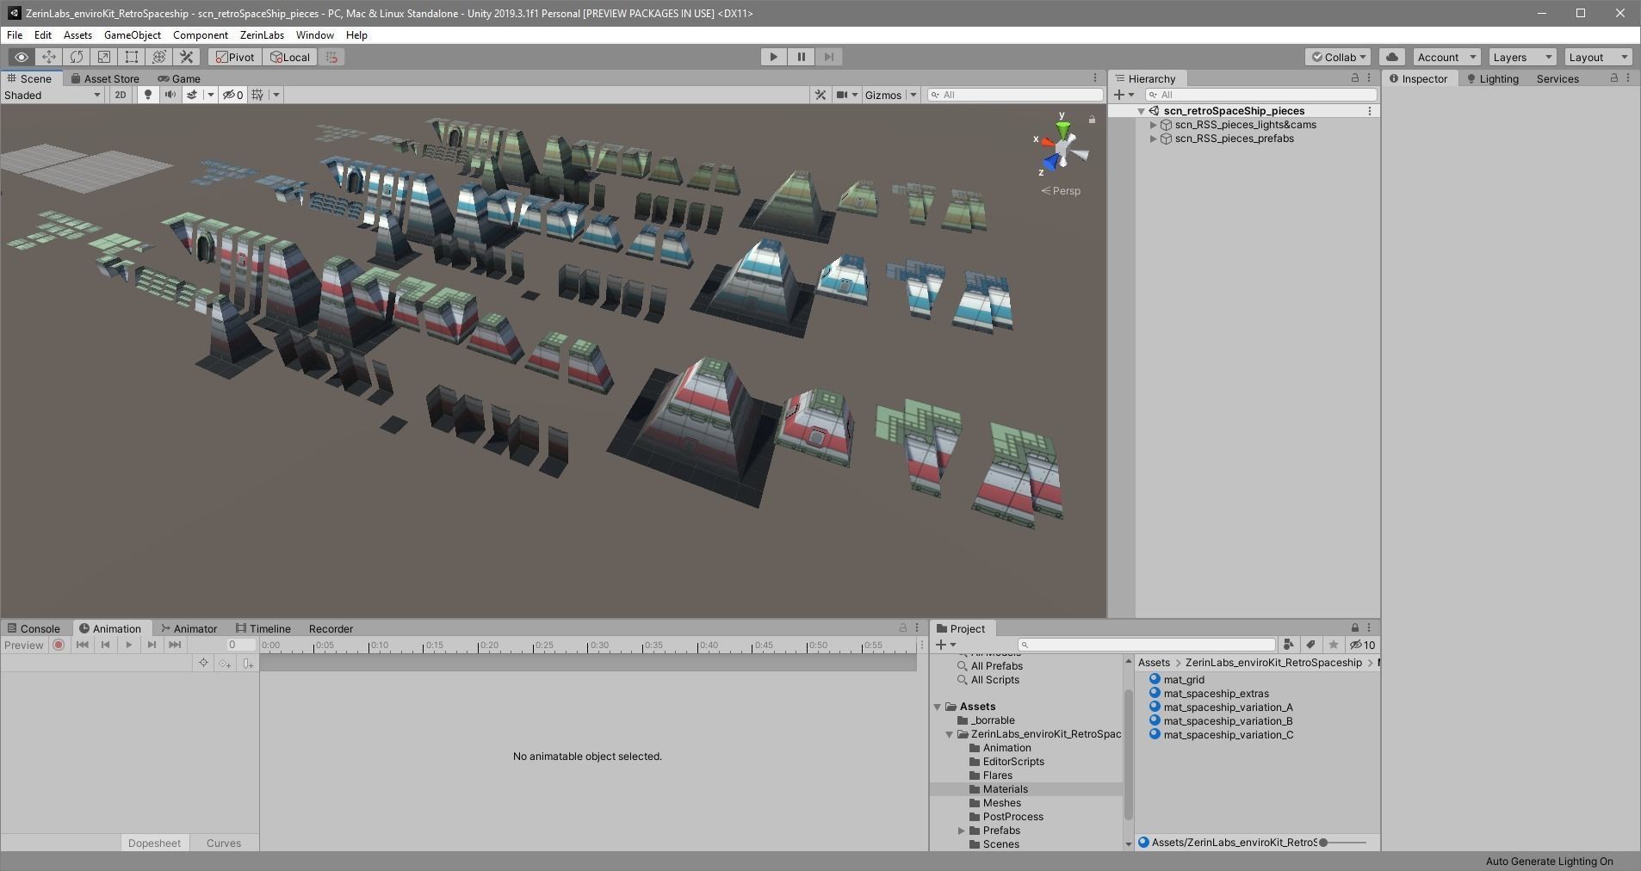Switch to Curves view
The image size is (1641, 871).
(x=224, y=843)
